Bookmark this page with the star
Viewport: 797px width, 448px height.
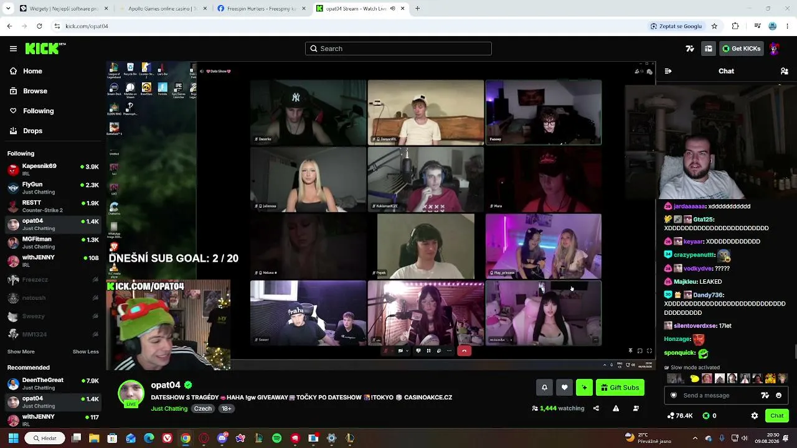pyautogui.click(x=714, y=26)
